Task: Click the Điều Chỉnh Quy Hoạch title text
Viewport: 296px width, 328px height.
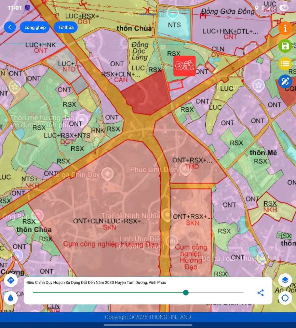Action: click(x=96, y=283)
